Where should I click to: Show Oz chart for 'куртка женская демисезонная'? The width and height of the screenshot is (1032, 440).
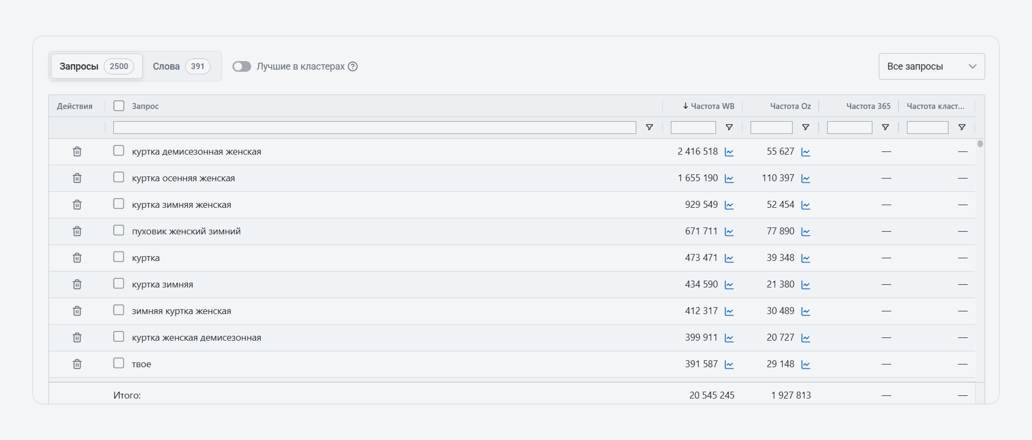pos(805,338)
